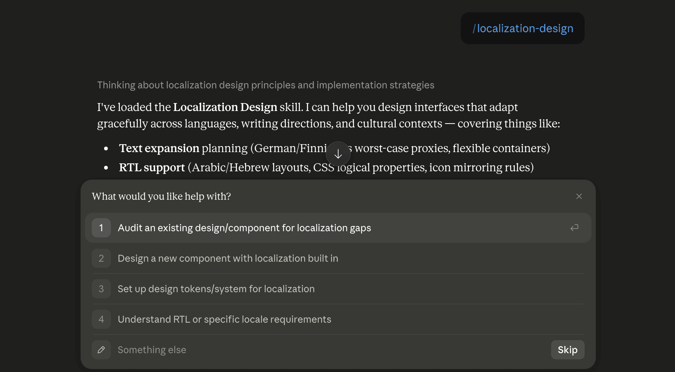Select Understand RTL or specific locale requirements

tap(338, 319)
